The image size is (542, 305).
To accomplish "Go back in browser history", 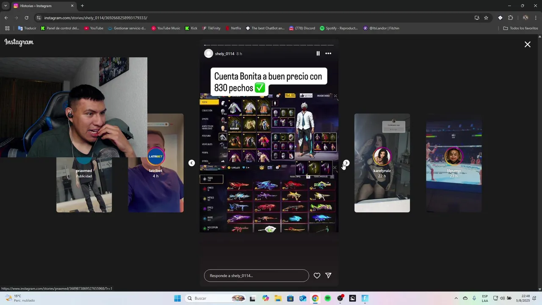I will point(6,18).
